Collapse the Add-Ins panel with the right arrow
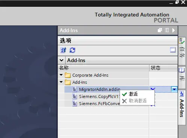This screenshot has height=138, width=187. (x=174, y=30)
